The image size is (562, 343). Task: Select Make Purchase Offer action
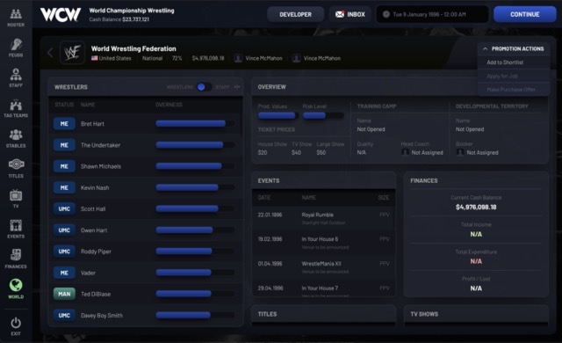514,90
